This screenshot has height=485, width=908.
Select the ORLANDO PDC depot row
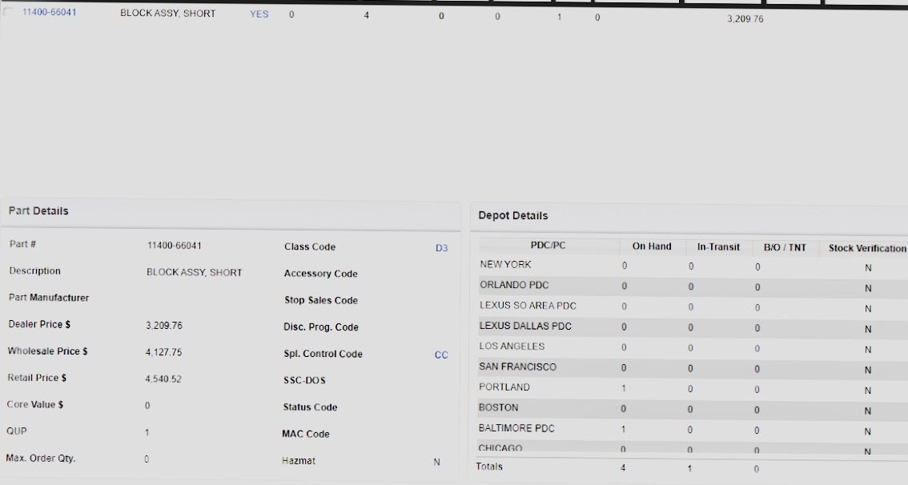[x=693, y=286]
